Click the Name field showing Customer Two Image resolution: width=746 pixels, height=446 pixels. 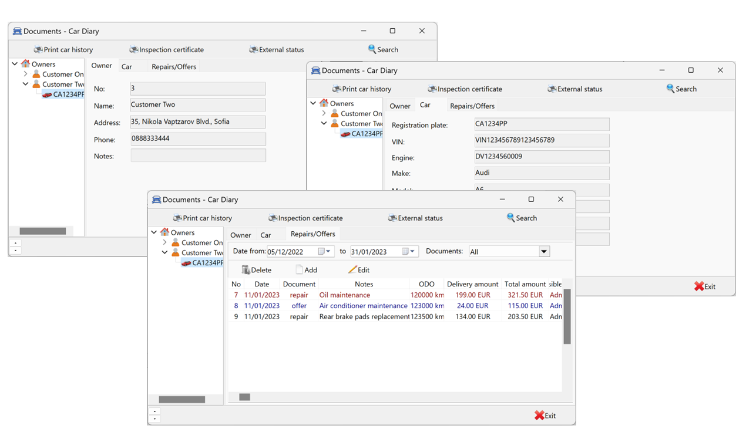pyautogui.click(x=198, y=105)
